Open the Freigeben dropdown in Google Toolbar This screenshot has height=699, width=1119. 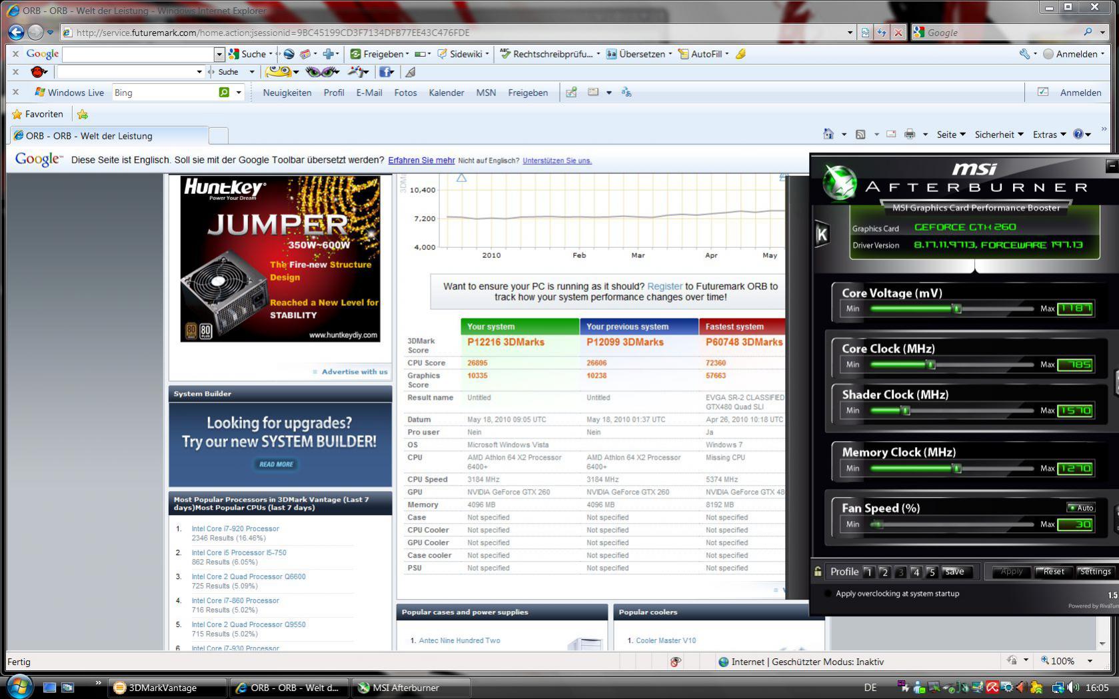click(x=407, y=54)
